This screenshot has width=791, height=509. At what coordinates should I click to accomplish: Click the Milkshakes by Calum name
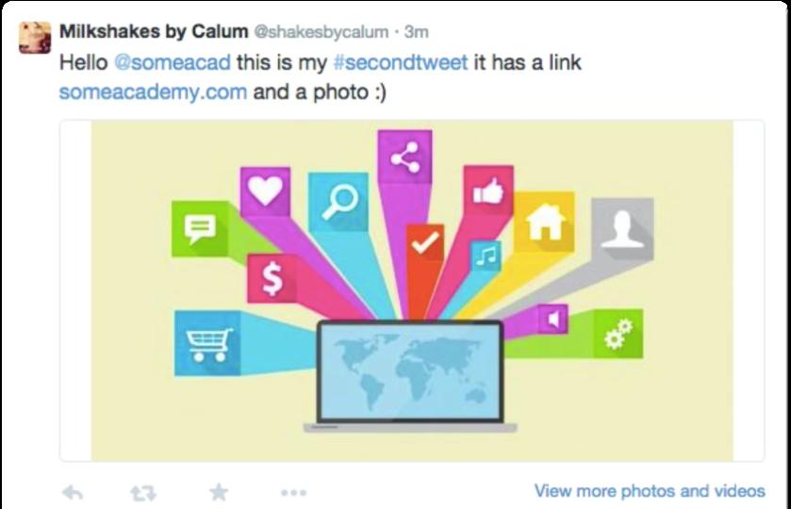pos(154,31)
